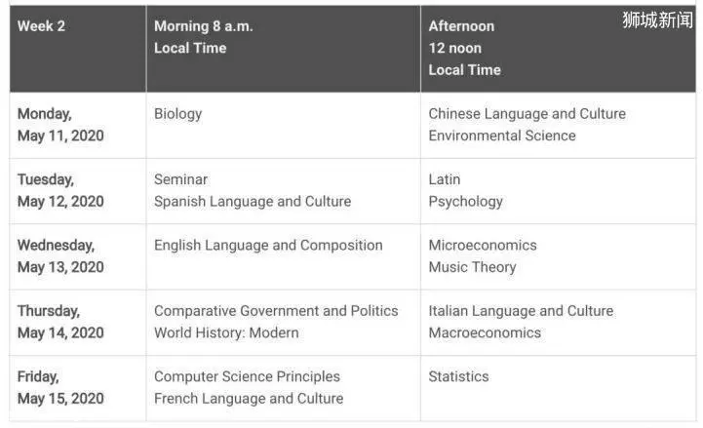Select the Morning 8 a.m. Local Time header
703x428 pixels.
click(284, 49)
